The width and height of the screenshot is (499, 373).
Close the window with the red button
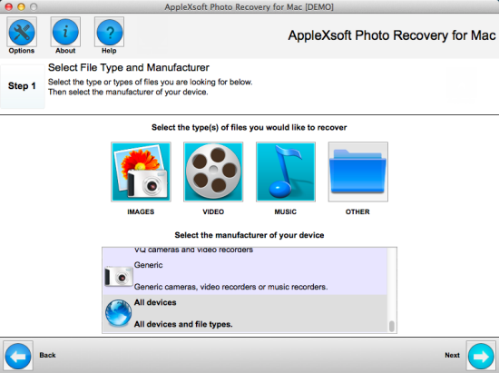(x=9, y=6)
